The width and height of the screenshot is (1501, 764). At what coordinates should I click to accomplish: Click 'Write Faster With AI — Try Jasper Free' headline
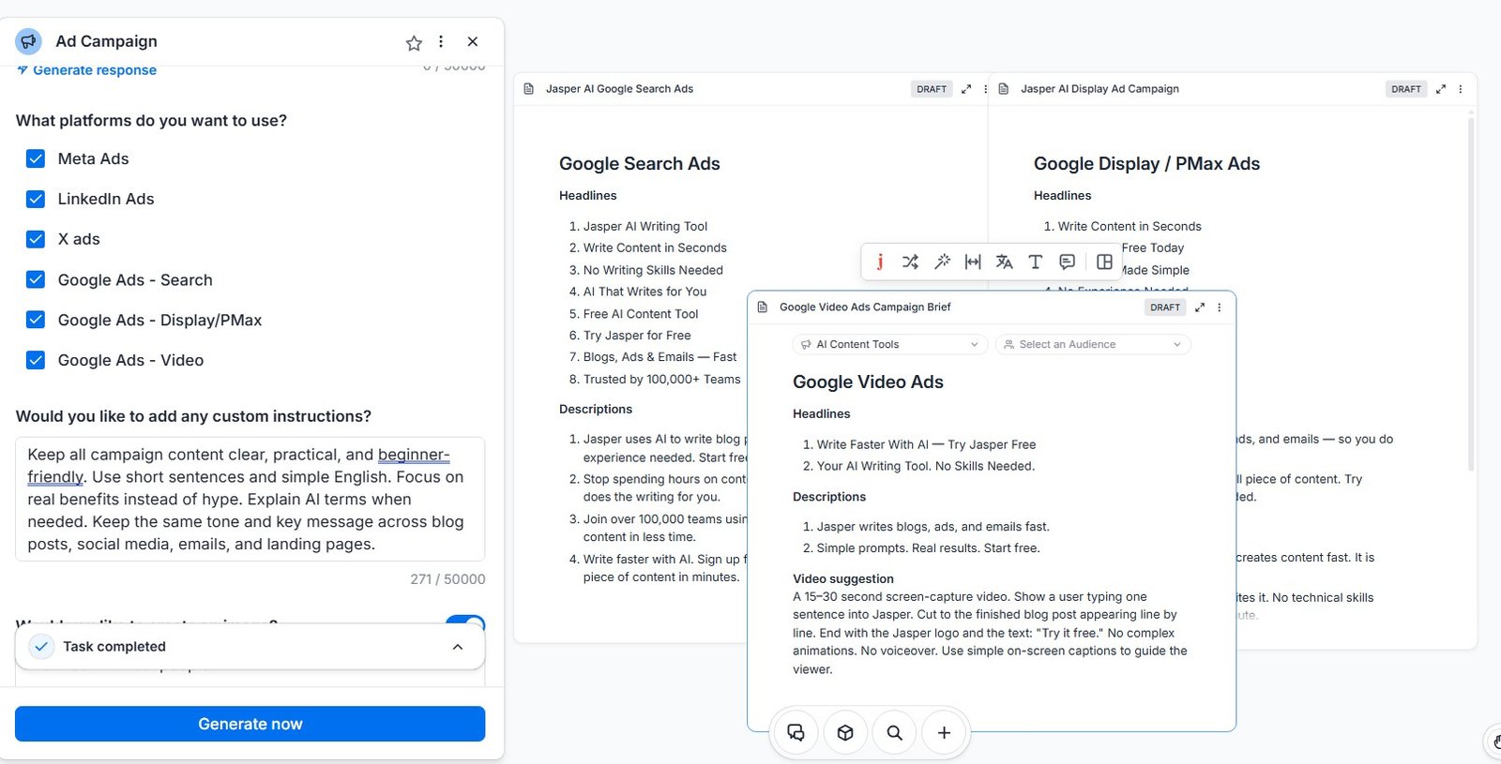(926, 444)
